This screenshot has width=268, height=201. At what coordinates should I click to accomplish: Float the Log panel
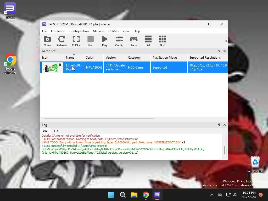tap(219, 125)
